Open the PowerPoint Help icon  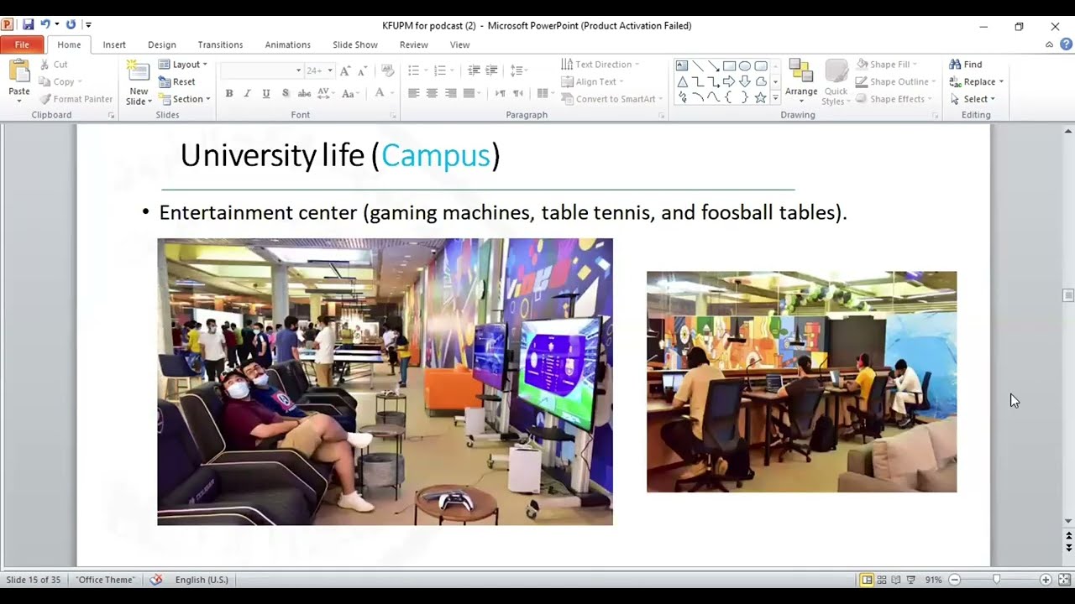pos(1065,44)
